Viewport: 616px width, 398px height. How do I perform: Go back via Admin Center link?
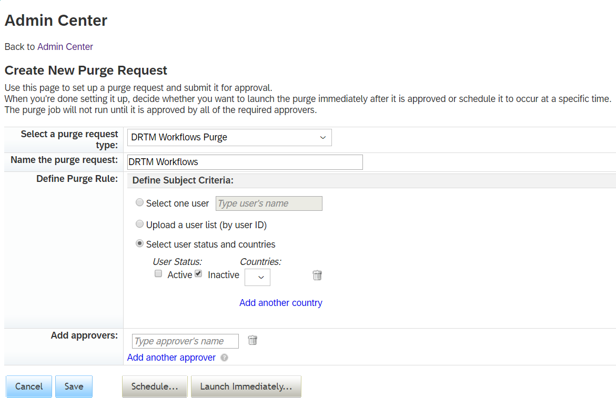click(x=65, y=47)
